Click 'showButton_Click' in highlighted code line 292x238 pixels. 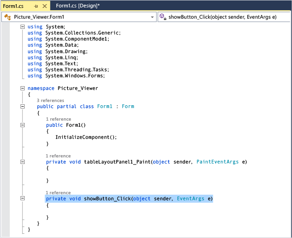[108, 198]
